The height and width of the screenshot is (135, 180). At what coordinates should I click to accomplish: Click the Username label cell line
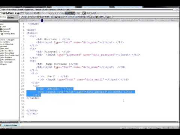pyautogui.click(x=53, y=39)
